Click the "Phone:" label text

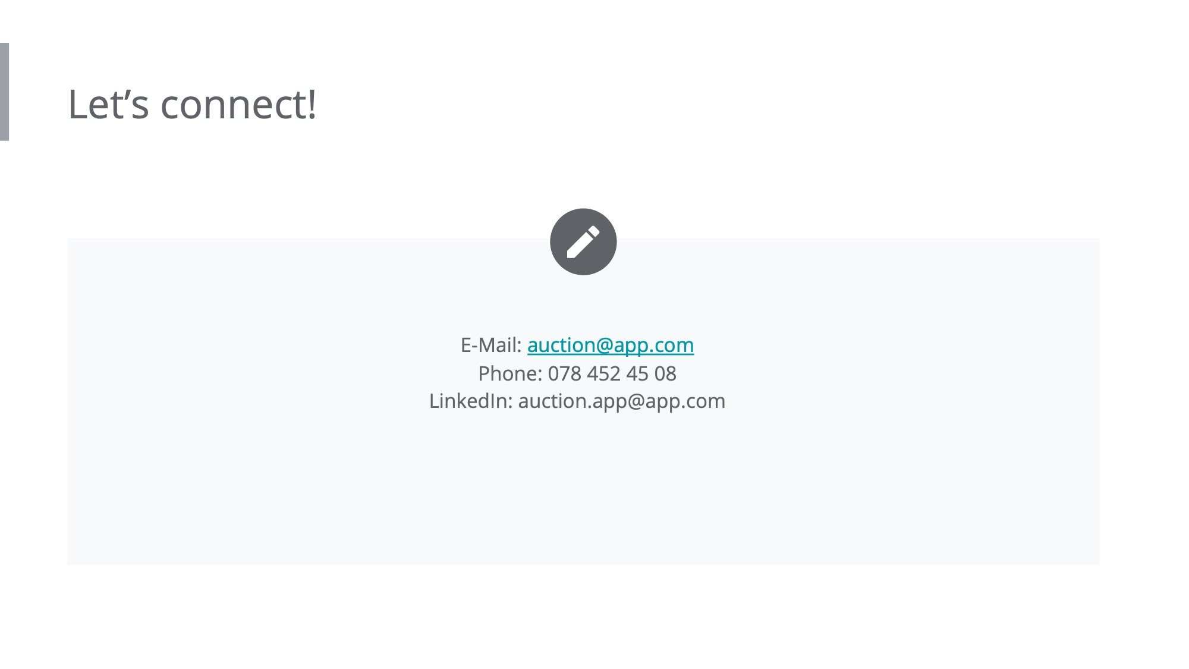click(510, 373)
